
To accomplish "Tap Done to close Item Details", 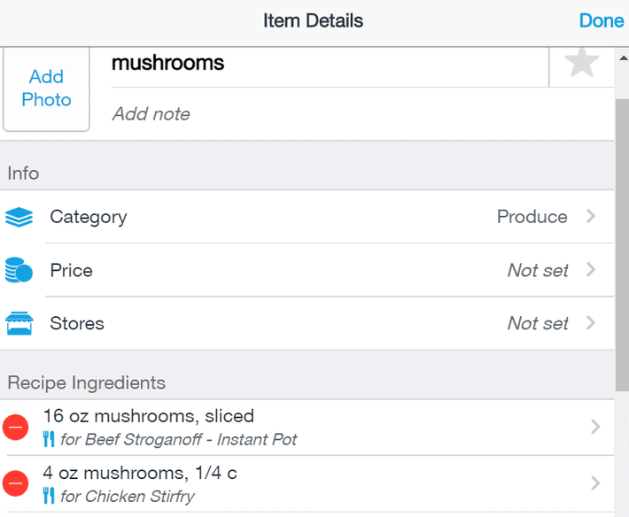I will pyautogui.click(x=602, y=21).
